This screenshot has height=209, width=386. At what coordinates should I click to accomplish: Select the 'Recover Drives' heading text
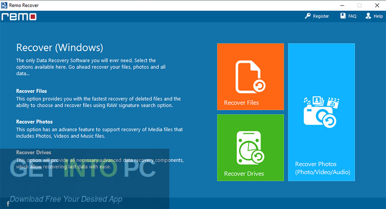tap(34, 153)
